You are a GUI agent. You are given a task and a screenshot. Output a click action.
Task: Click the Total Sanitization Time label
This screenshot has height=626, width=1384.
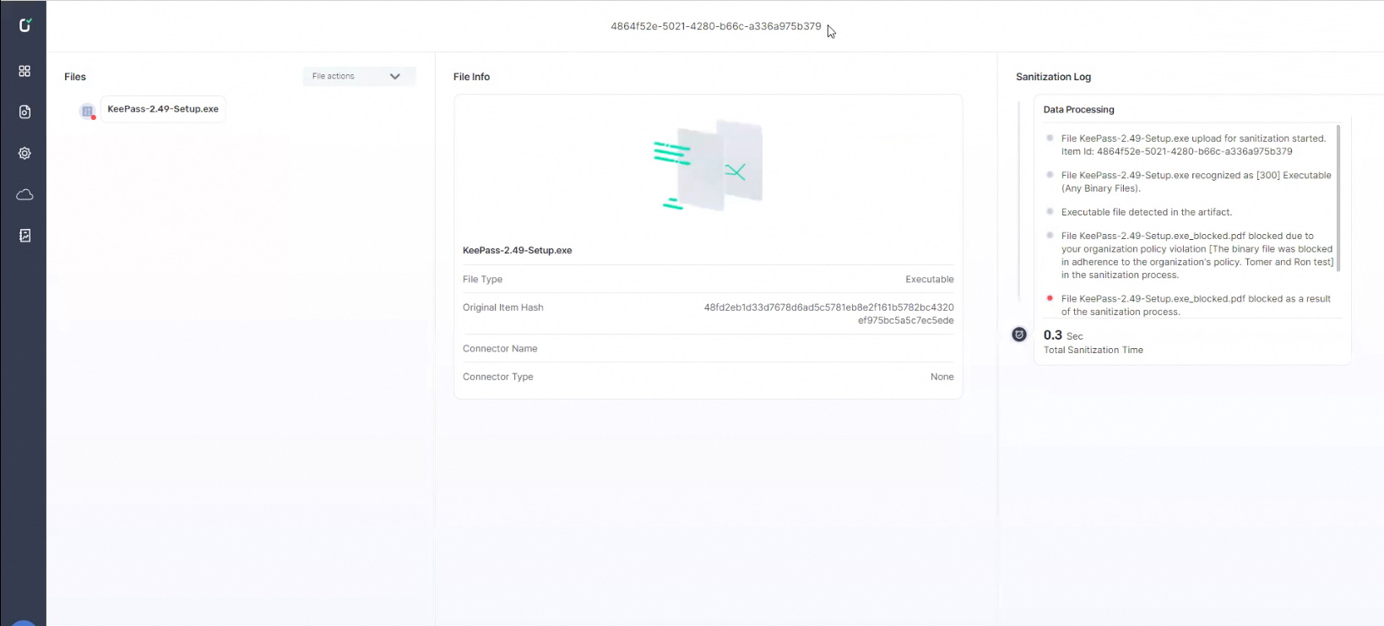click(x=1093, y=350)
